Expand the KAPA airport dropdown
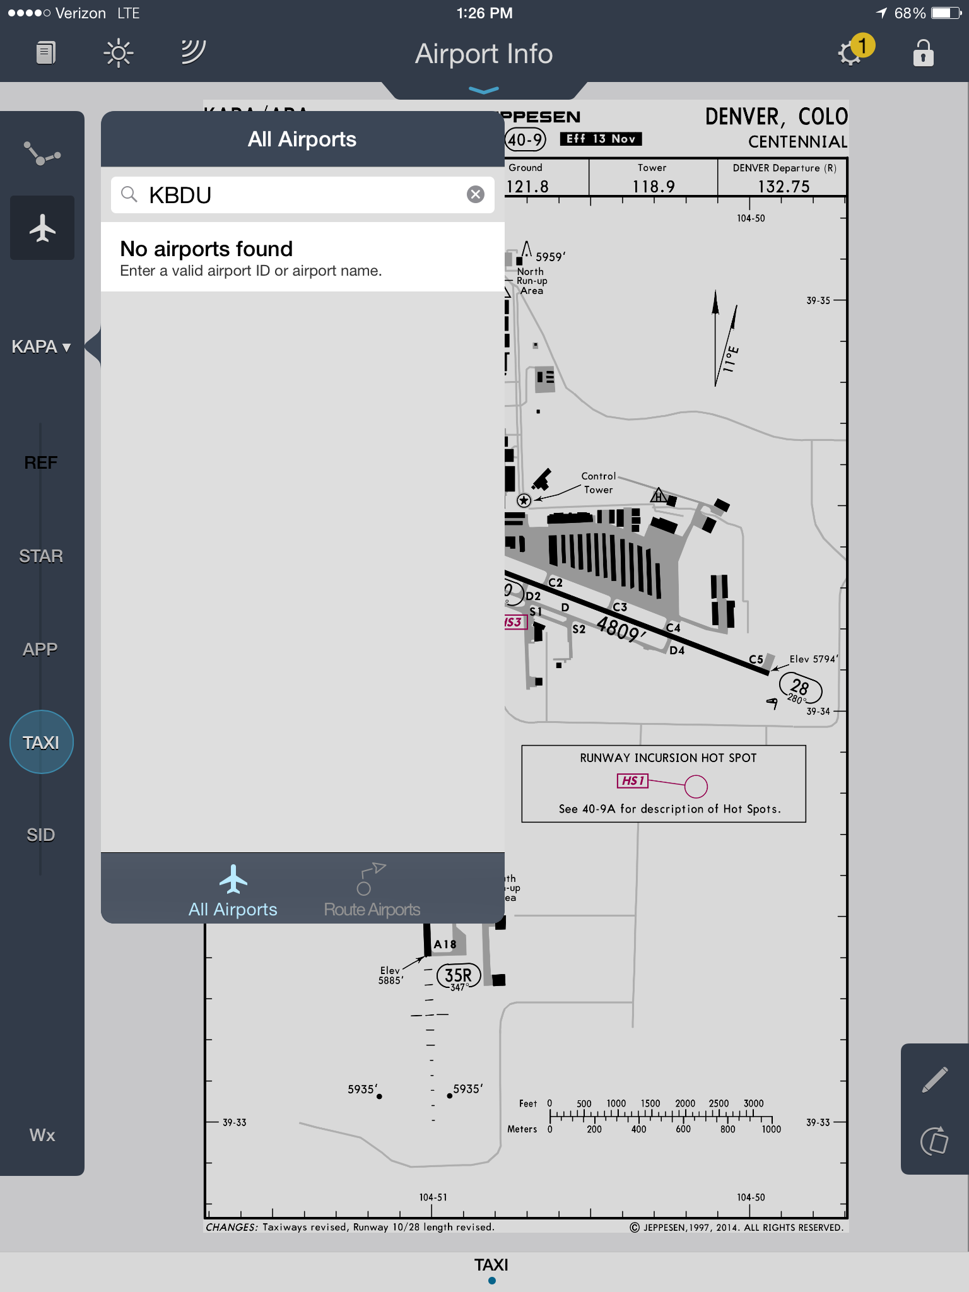This screenshot has width=969, height=1292. click(41, 347)
